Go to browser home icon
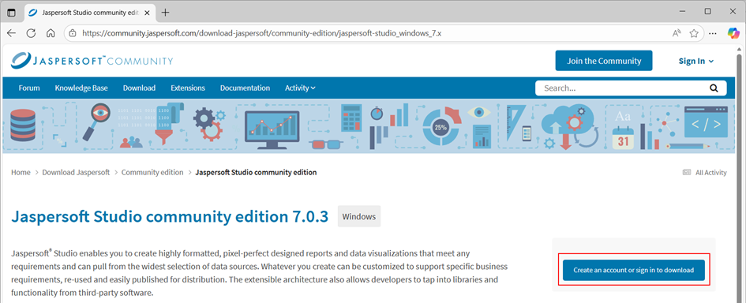Screen dimensions: 746x303 click(x=51, y=33)
